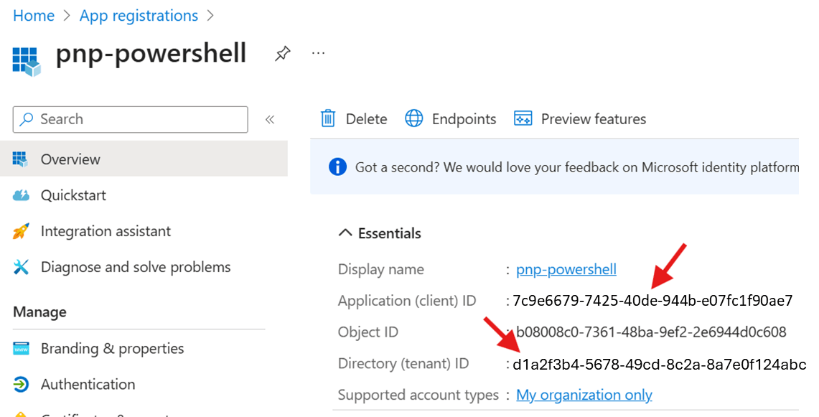Click the pin icon beside pnp-powershell title

tap(283, 54)
